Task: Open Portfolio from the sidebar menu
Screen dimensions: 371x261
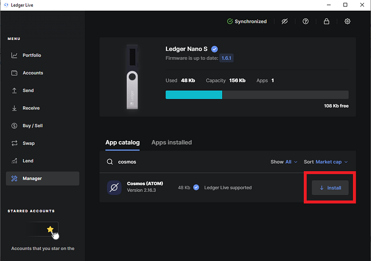Action: click(43, 55)
